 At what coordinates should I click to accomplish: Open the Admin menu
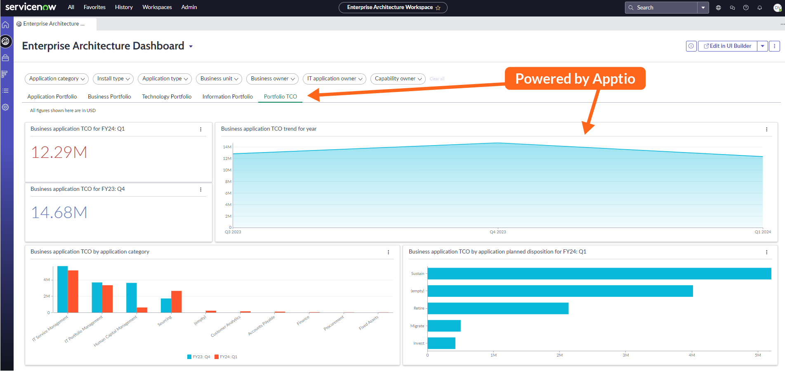point(189,7)
